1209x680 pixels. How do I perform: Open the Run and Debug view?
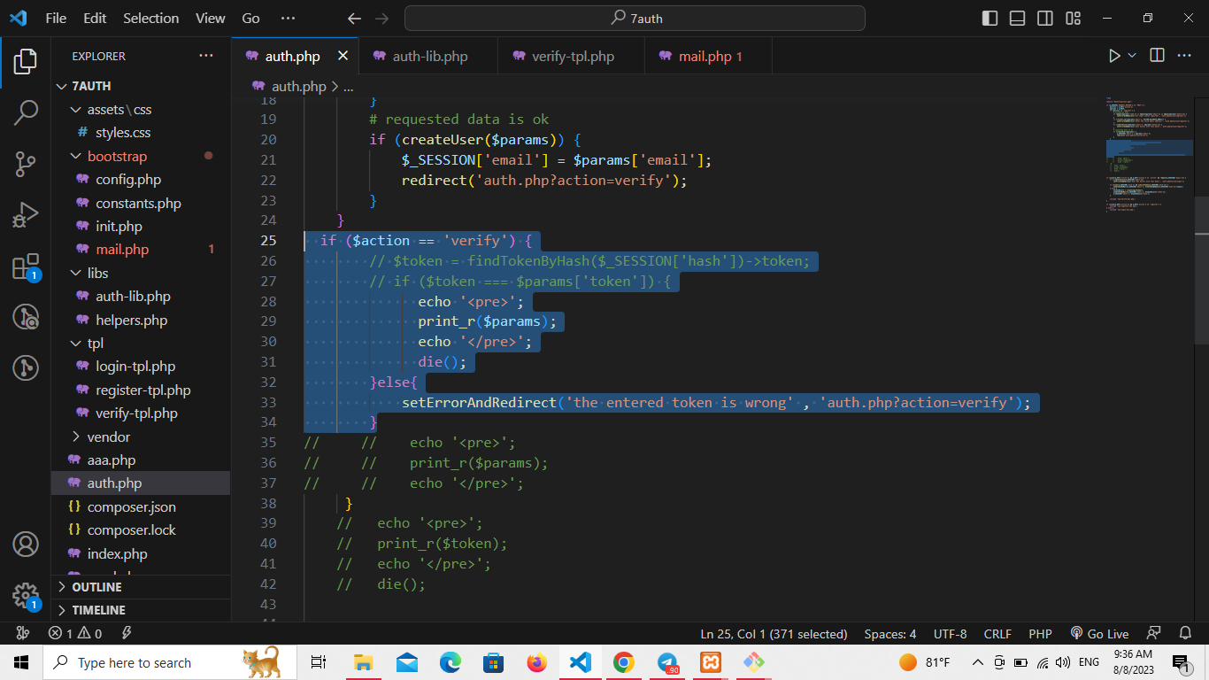[26, 215]
